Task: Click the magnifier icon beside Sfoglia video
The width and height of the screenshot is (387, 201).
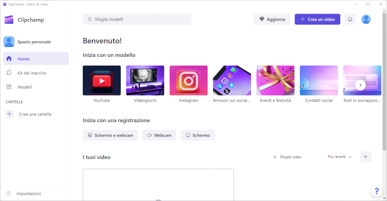Action: coord(275,157)
